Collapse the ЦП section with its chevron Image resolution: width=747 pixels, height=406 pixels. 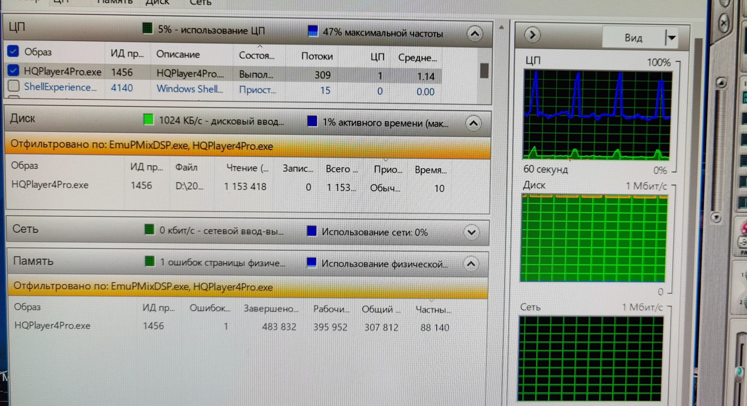tap(475, 34)
